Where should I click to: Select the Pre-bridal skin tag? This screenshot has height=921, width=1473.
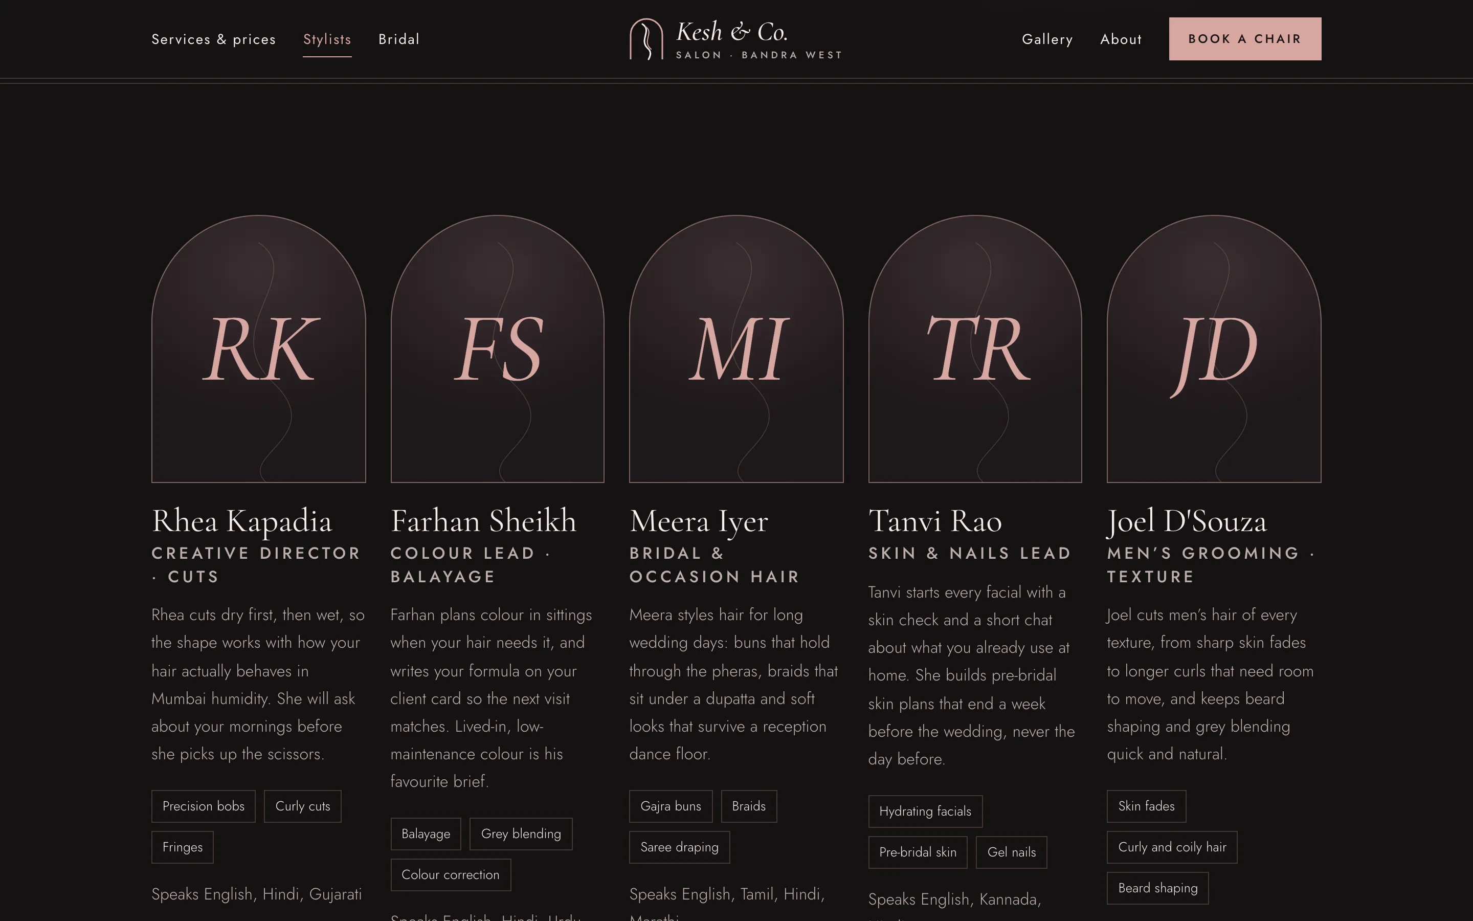[918, 852]
